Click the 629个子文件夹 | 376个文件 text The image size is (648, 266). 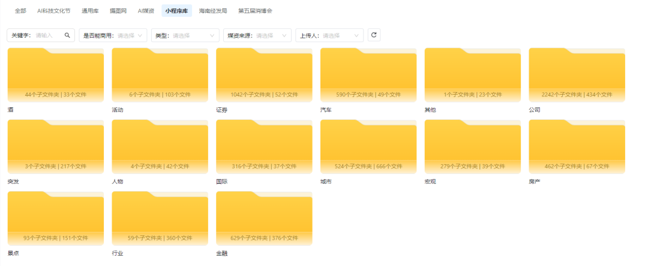264,238
